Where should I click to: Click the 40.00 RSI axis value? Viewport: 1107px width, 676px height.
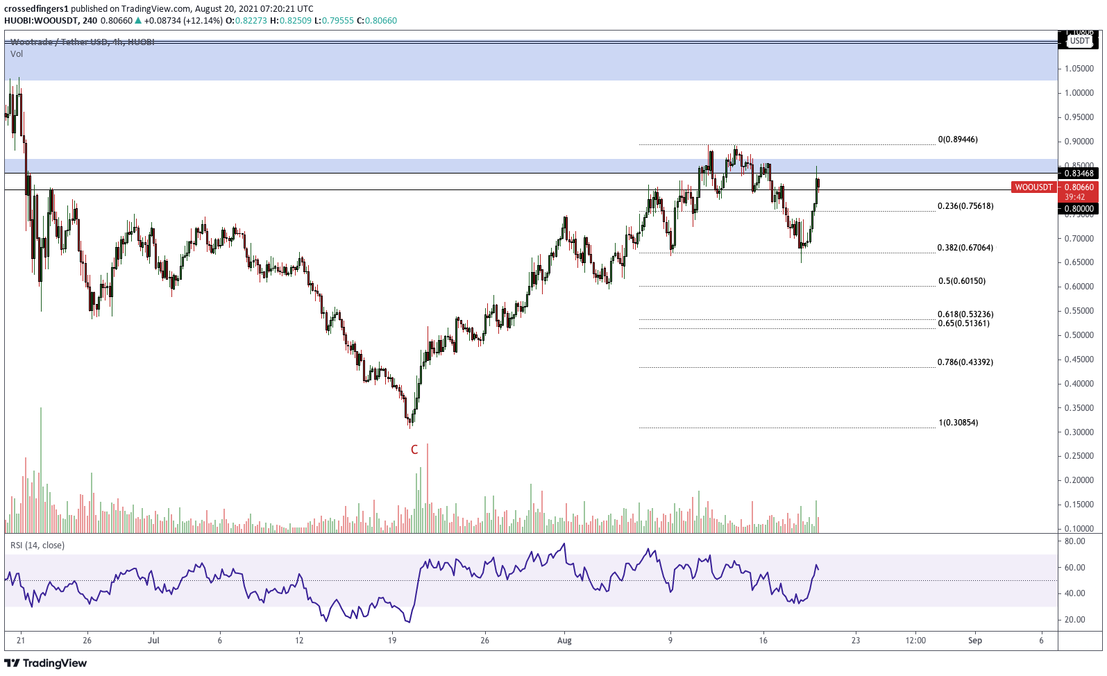[1075, 593]
